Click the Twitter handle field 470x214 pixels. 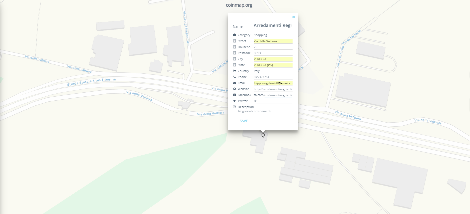tap(274, 101)
